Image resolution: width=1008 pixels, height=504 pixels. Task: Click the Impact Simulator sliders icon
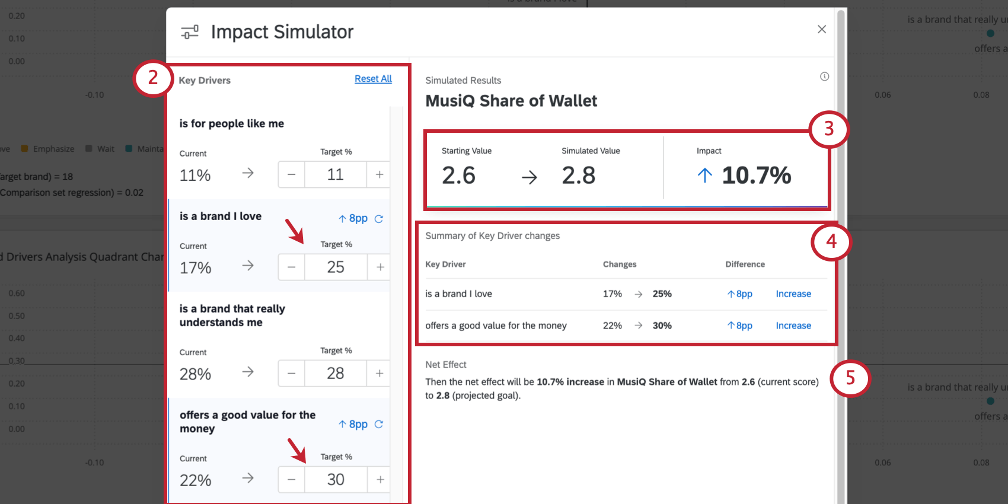[190, 32]
